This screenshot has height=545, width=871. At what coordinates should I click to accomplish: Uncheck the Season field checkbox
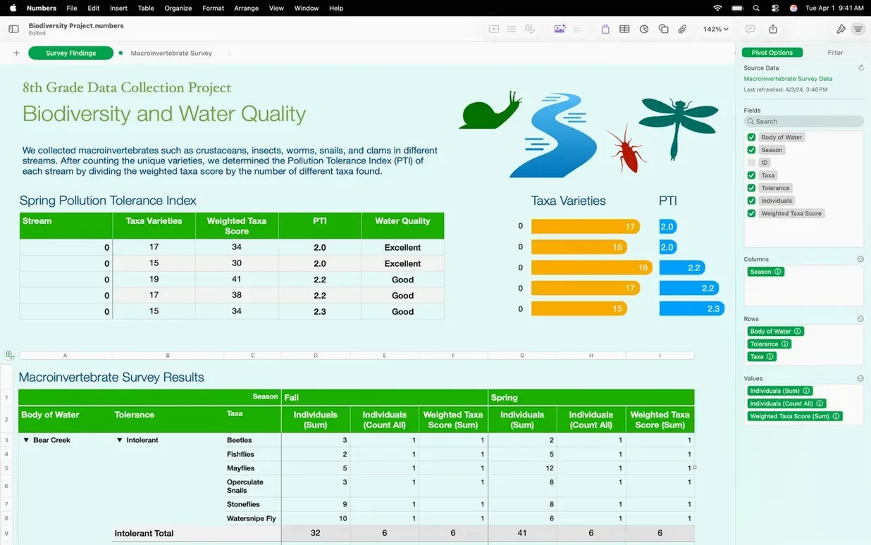pos(751,150)
